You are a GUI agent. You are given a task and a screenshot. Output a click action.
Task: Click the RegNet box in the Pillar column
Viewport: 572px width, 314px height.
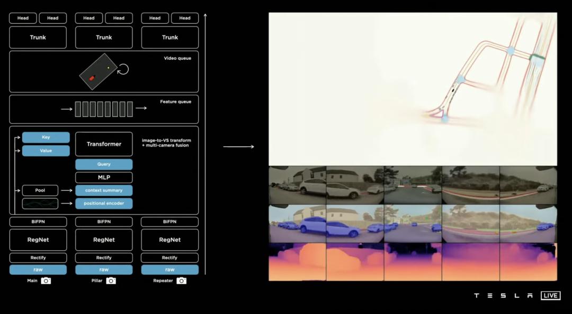[x=104, y=239]
